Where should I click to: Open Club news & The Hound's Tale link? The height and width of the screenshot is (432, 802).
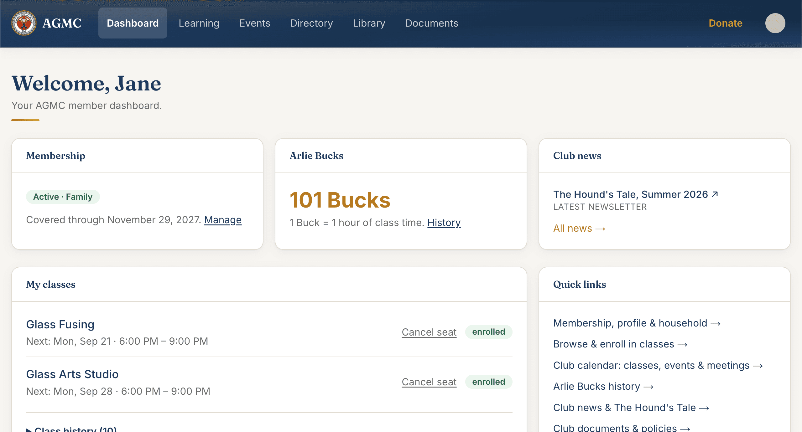(631, 408)
